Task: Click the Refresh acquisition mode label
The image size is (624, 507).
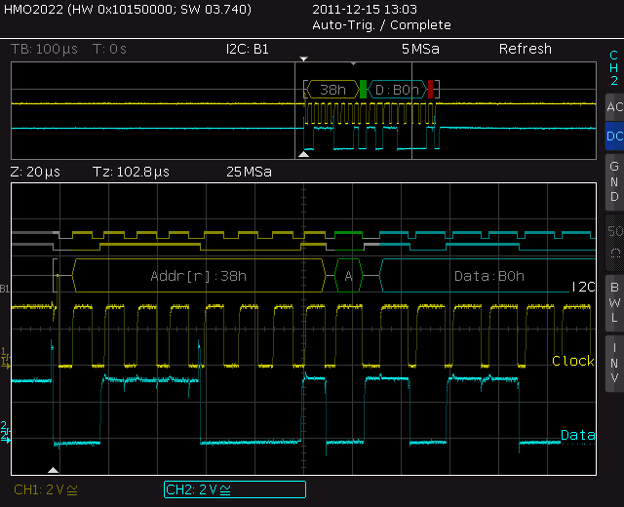Action: [x=526, y=49]
